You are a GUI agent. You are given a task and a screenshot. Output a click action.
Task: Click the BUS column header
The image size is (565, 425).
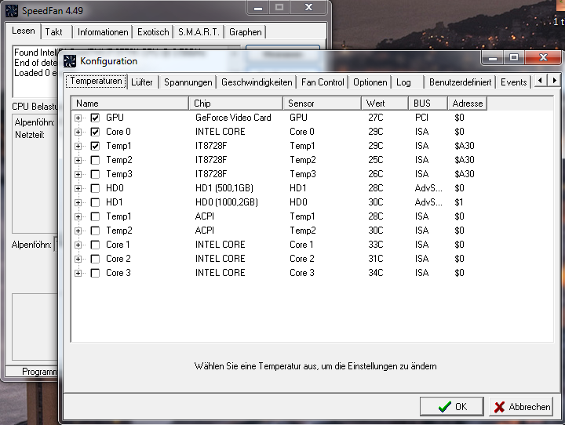tap(428, 104)
